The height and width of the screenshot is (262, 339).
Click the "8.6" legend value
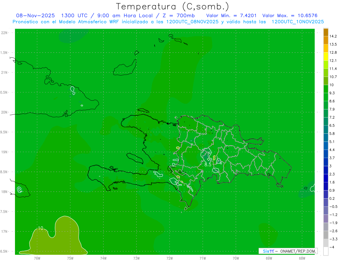click(332, 101)
